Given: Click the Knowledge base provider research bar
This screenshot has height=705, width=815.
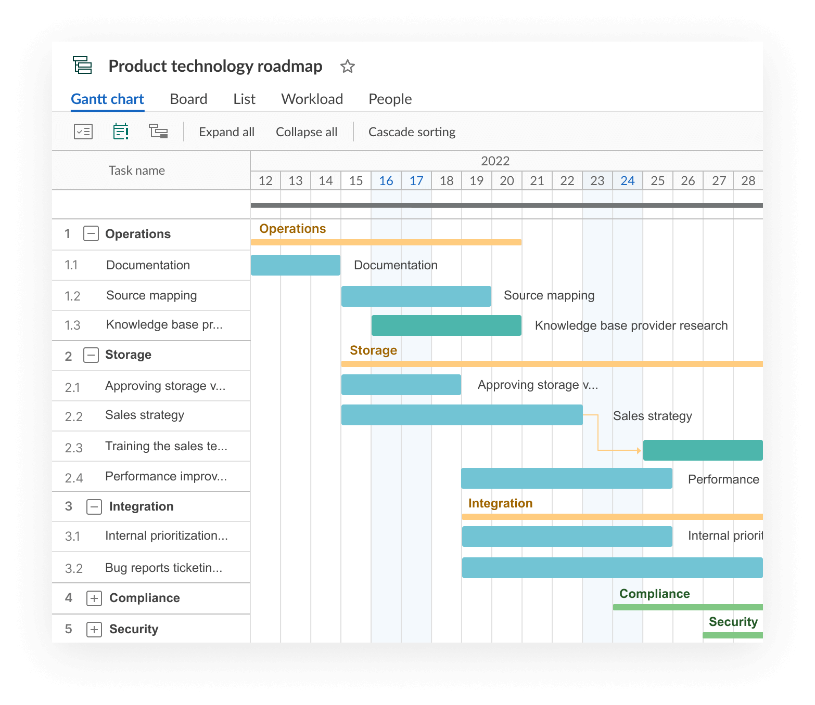Looking at the screenshot, I should click(x=446, y=325).
